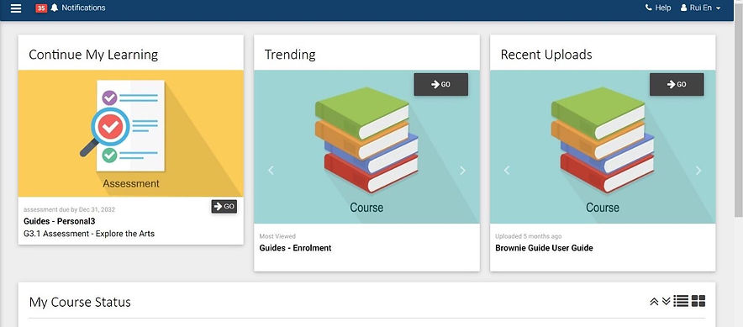The width and height of the screenshot is (743, 327).
Task: Open the hamburger main menu
Action: pyautogui.click(x=16, y=8)
